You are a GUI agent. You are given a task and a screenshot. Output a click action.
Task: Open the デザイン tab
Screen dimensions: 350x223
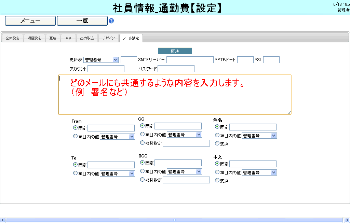[109, 38]
